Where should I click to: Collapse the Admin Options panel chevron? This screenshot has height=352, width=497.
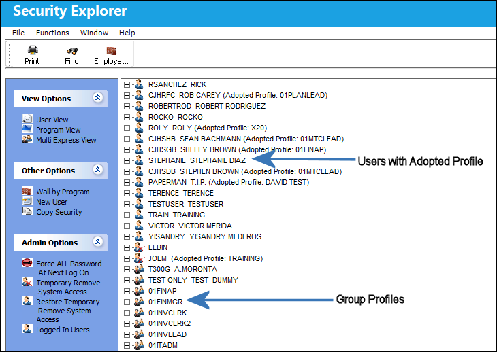97,242
